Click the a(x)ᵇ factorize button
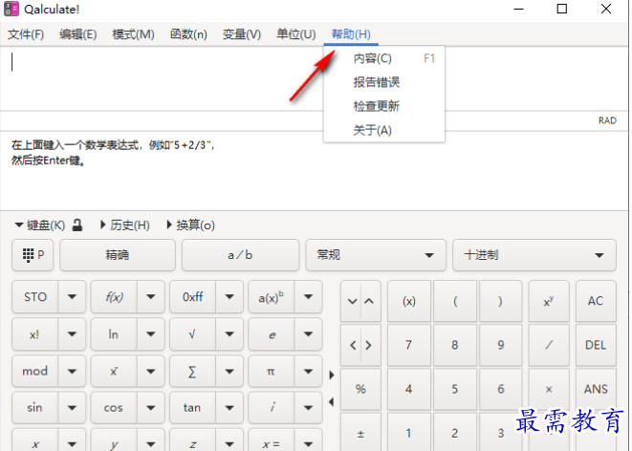This screenshot has height=451, width=632. click(272, 297)
